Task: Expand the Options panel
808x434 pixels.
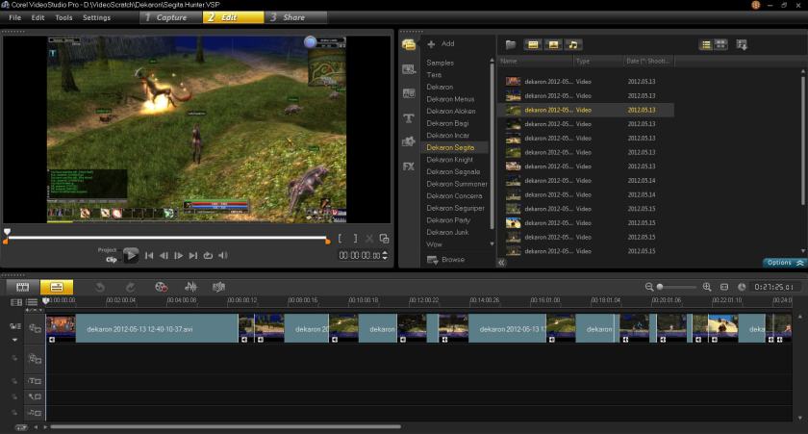Action: [x=783, y=262]
